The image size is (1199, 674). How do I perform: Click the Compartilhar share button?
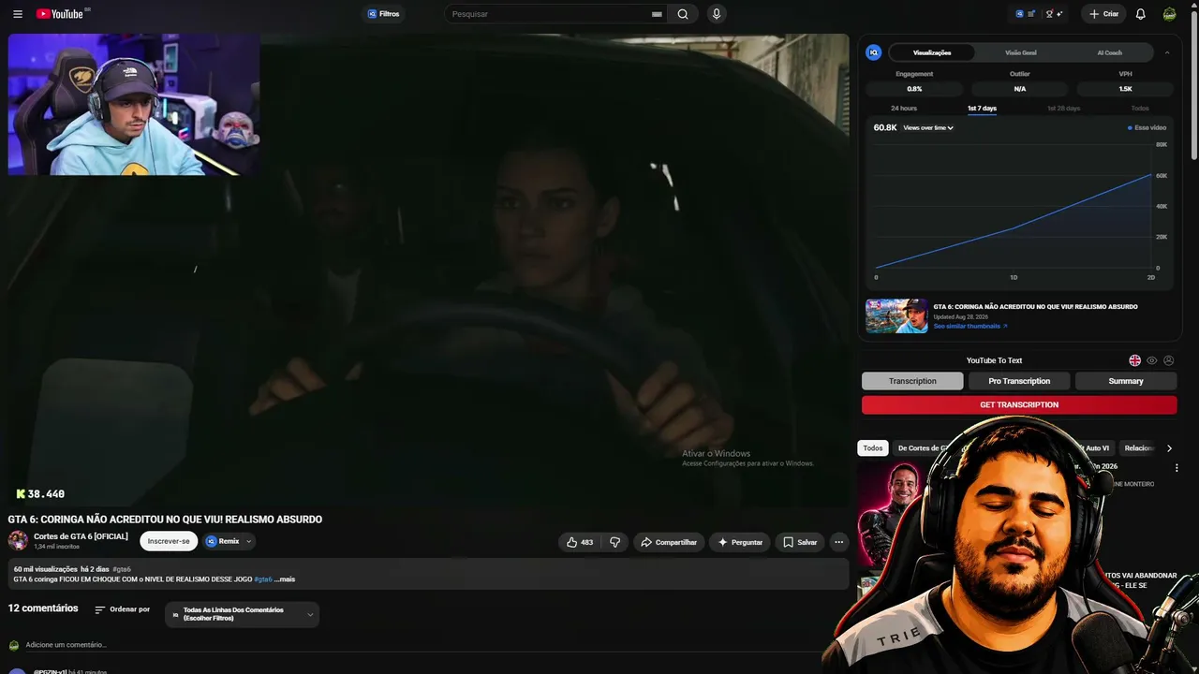tap(669, 542)
